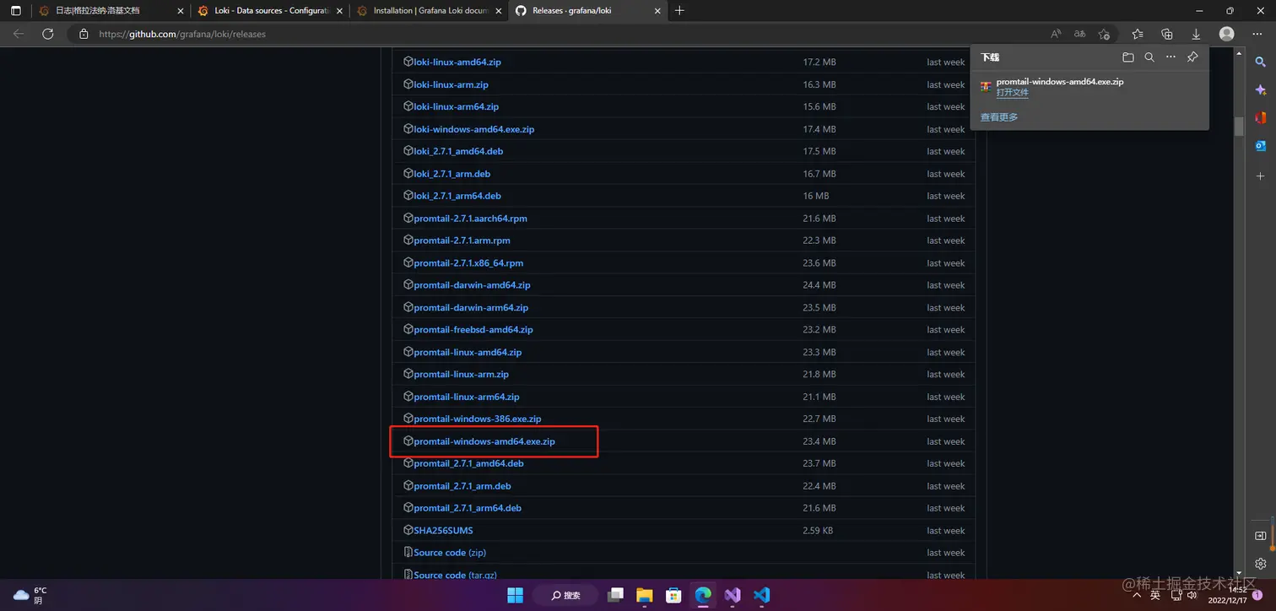Click the read aloud icon in address bar
Screen dimensions: 1276x611
pos(1056,34)
